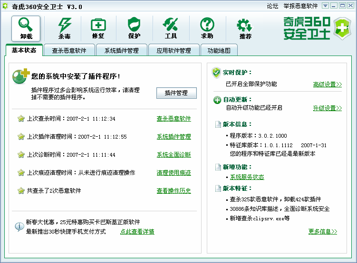Click the 实时保护 shield check icon
The image size is (357, 263).
pyautogui.click(x=216, y=73)
